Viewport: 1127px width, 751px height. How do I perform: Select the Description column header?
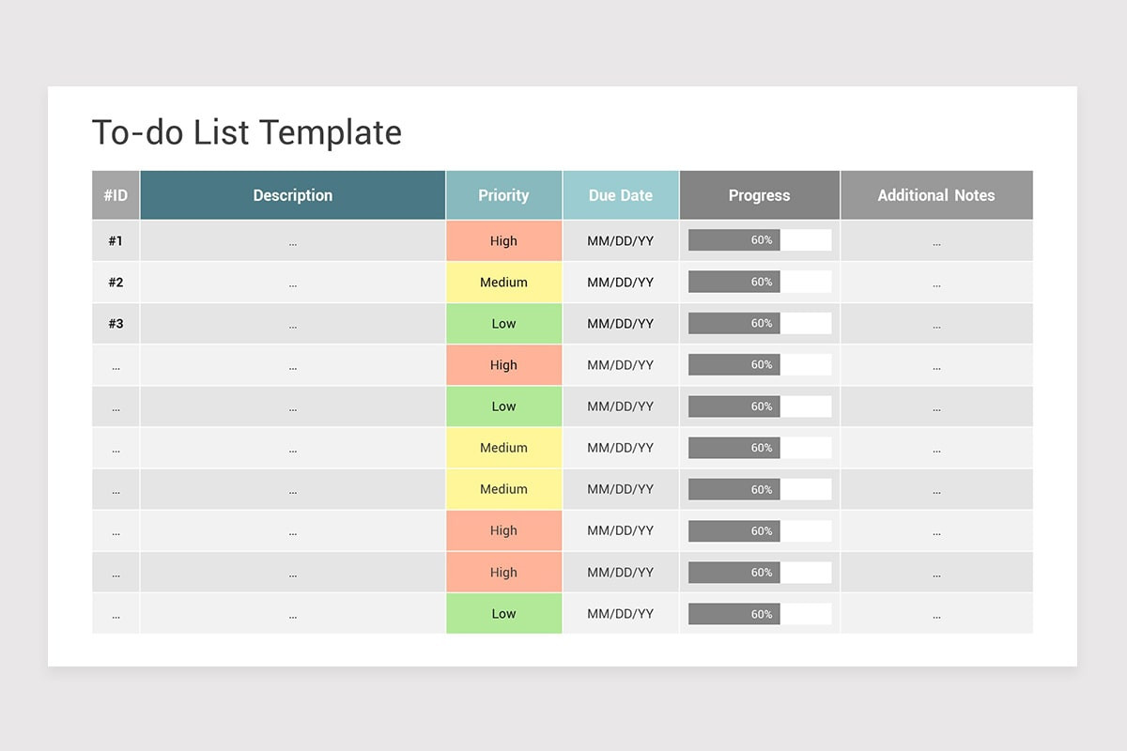(293, 195)
